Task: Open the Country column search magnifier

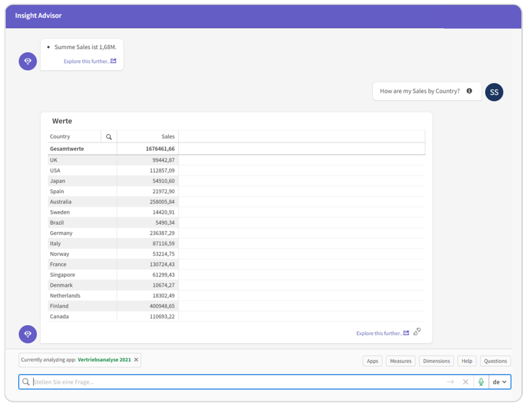Action: [x=108, y=137]
